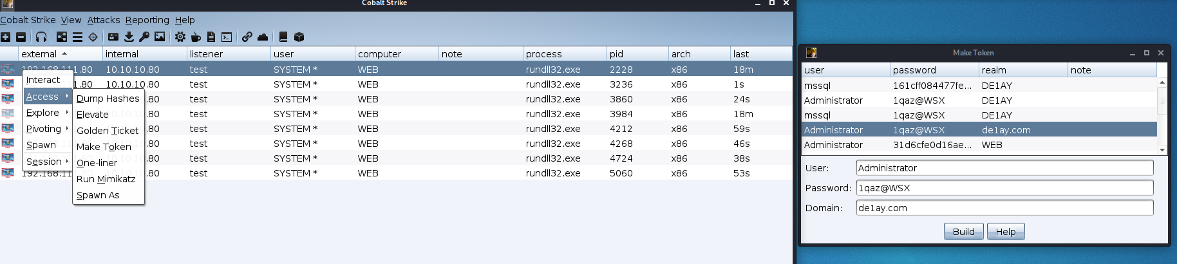Sort sessions by the external column header
The height and width of the screenshot is (264, 1177).
click(60, 54)
